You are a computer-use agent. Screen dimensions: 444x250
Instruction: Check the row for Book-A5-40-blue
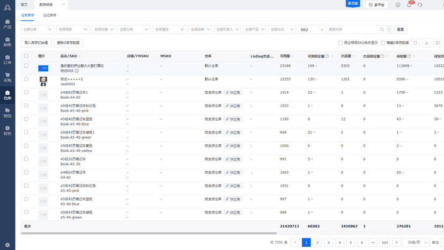(26, 119)
